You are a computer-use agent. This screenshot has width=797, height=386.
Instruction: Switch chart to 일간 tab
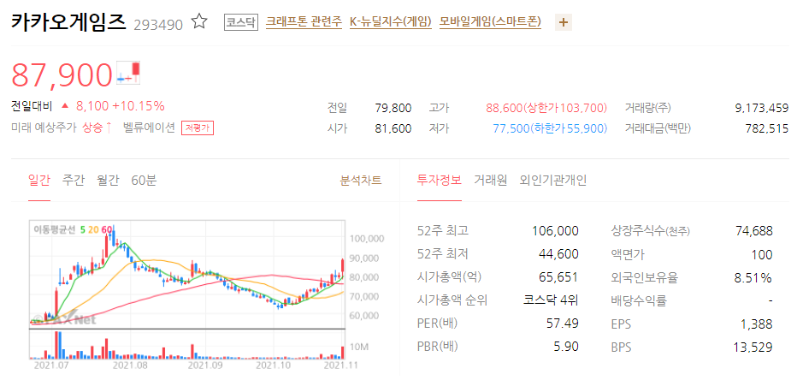39,180
